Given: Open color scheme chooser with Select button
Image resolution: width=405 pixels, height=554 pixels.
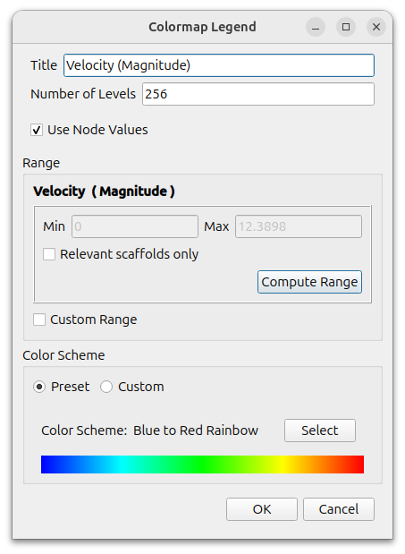Looking at the screenshot, I should [320, 430].
